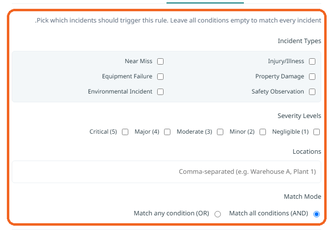This screenshot has height=234, width=333.
Task: Check the Near Miss incident type
Action: (x=160, y=61)
